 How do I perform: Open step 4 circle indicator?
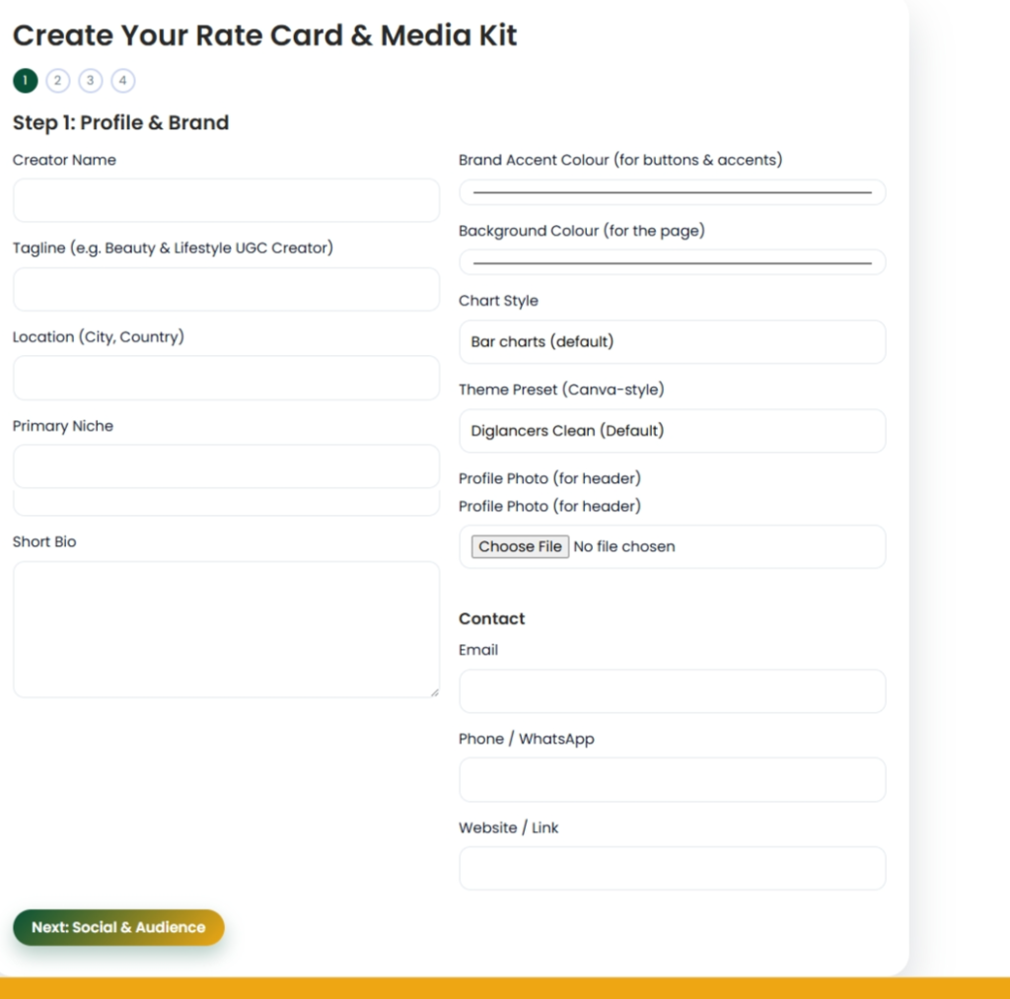click(x=123, y=81)
